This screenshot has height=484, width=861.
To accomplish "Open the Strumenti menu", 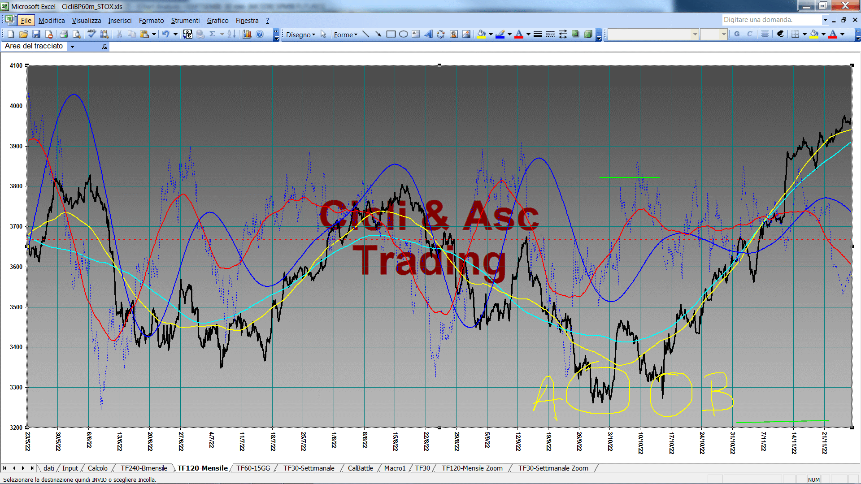I will tap(185, 21).
